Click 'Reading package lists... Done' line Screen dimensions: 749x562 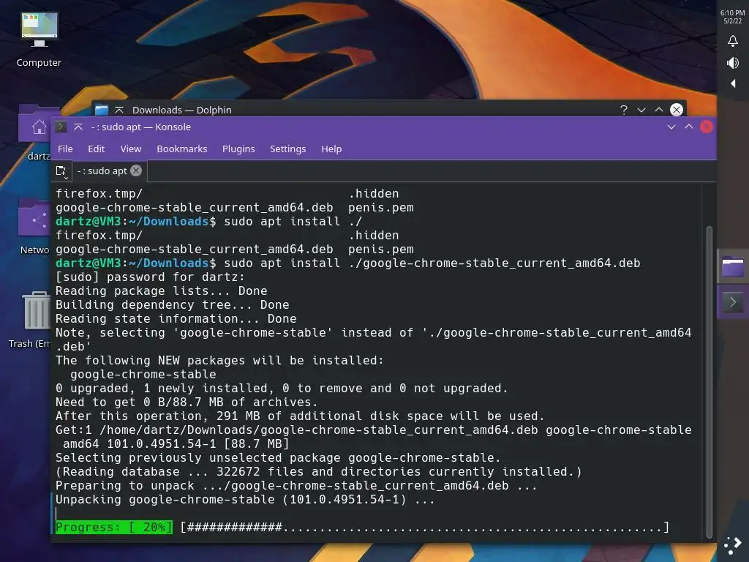[x=162, y=291]
